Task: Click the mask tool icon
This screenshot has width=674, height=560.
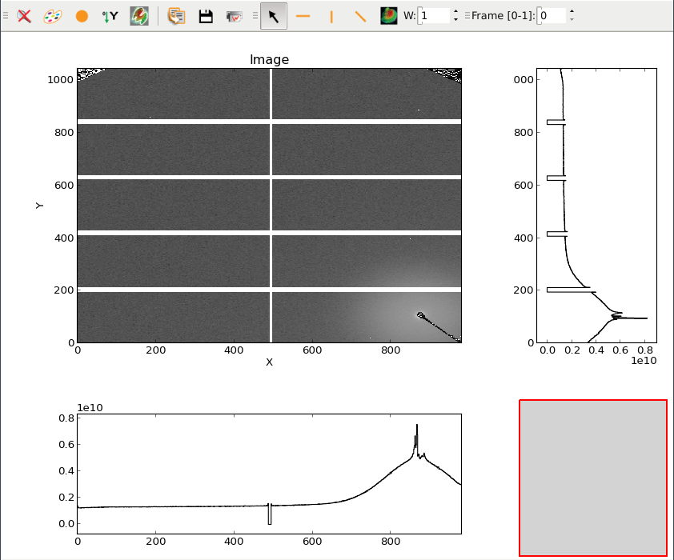Action: coord(138,16)
